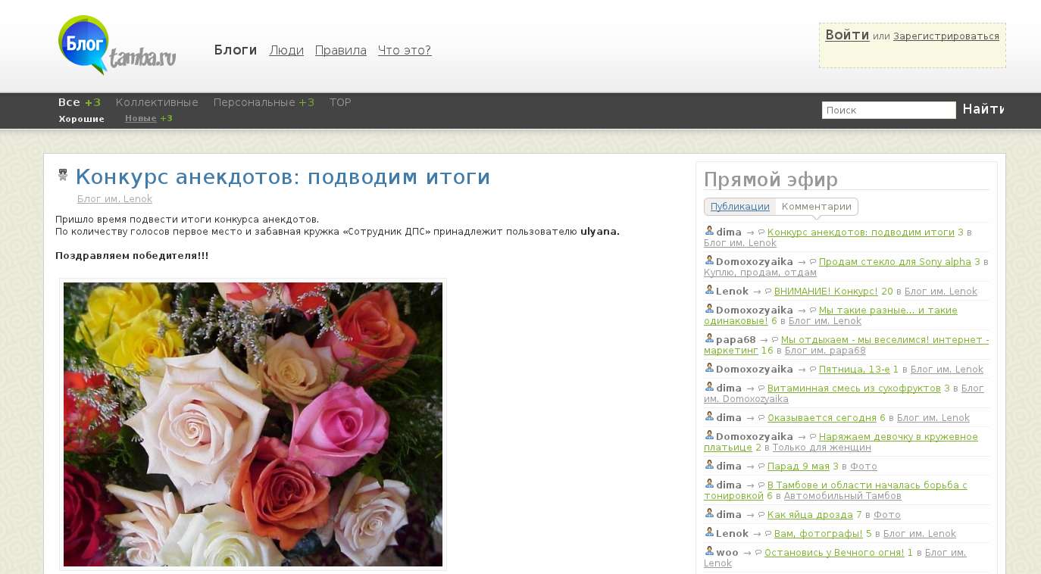Click comment bubble icon before 'Вам, фотографы!'
The height and width of the screenshot is (574, 1041).
point(768,534)
